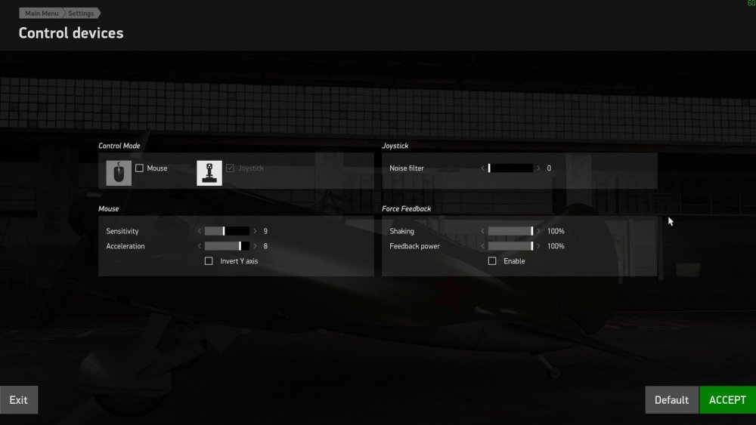The image size is (756, 425).
Task: Click the Noise filter value 0
Action: (549, 168)
